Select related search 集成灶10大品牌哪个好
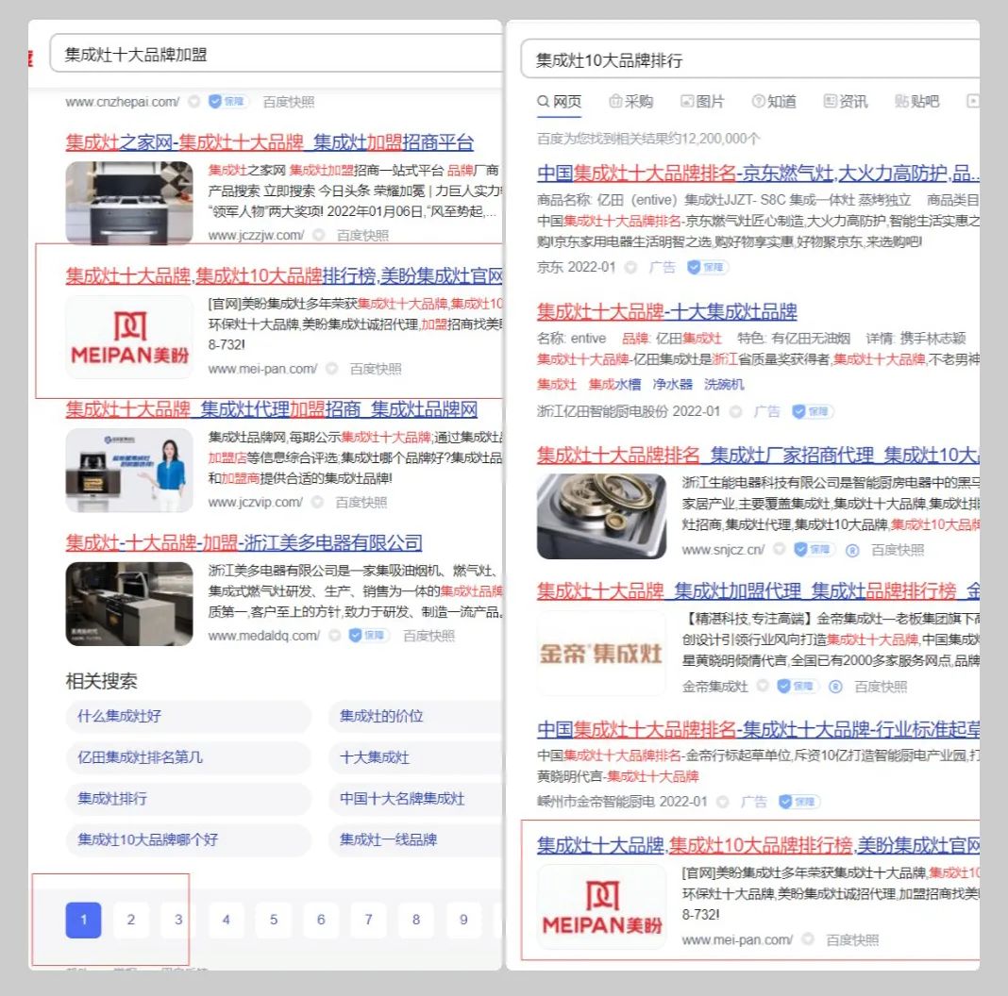 [x=188, y=839]
